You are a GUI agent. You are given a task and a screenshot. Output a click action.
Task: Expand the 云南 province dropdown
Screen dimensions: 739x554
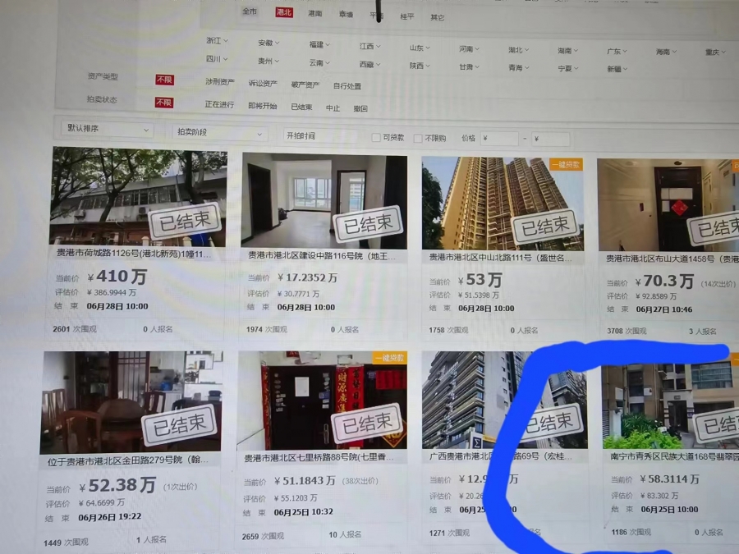(x=319, y=62)
